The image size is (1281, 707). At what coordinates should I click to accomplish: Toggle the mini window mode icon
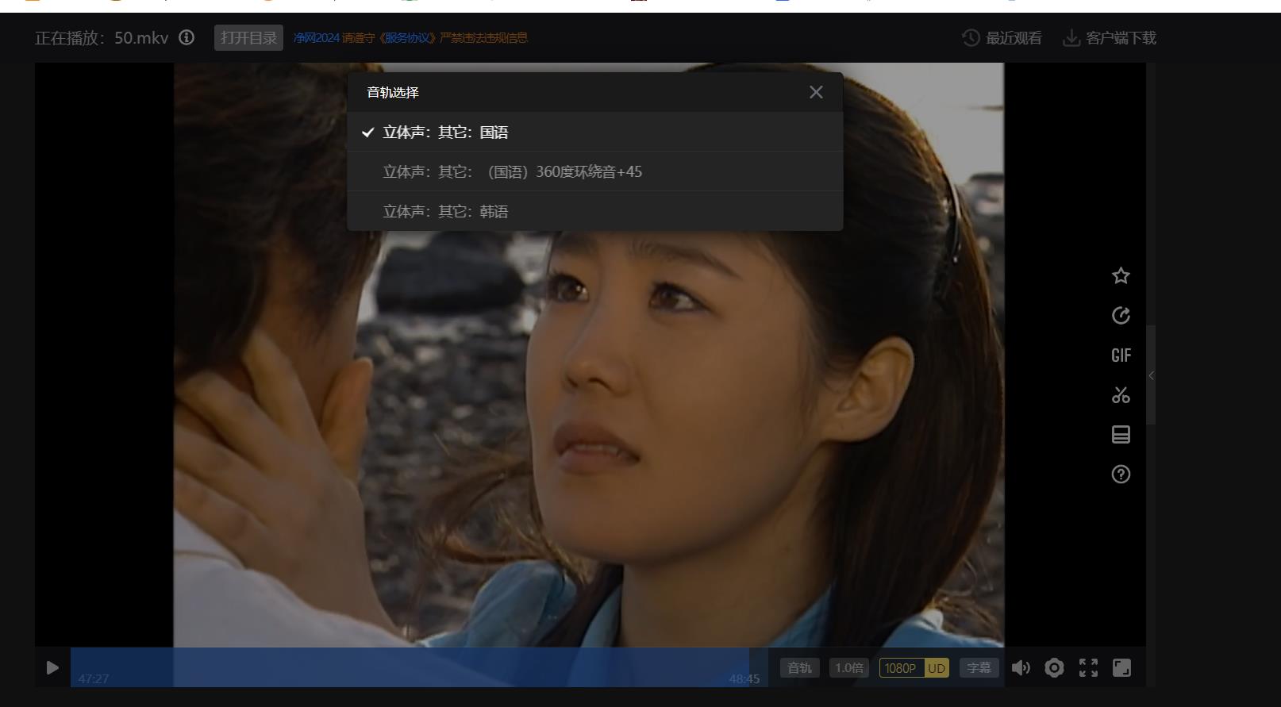(x=1121, y=668)
